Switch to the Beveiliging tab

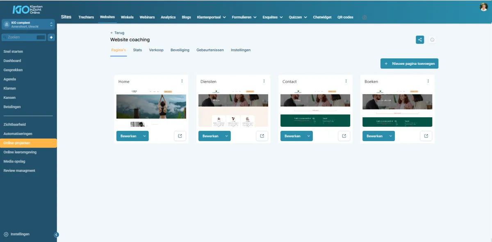tap(180, 50)
